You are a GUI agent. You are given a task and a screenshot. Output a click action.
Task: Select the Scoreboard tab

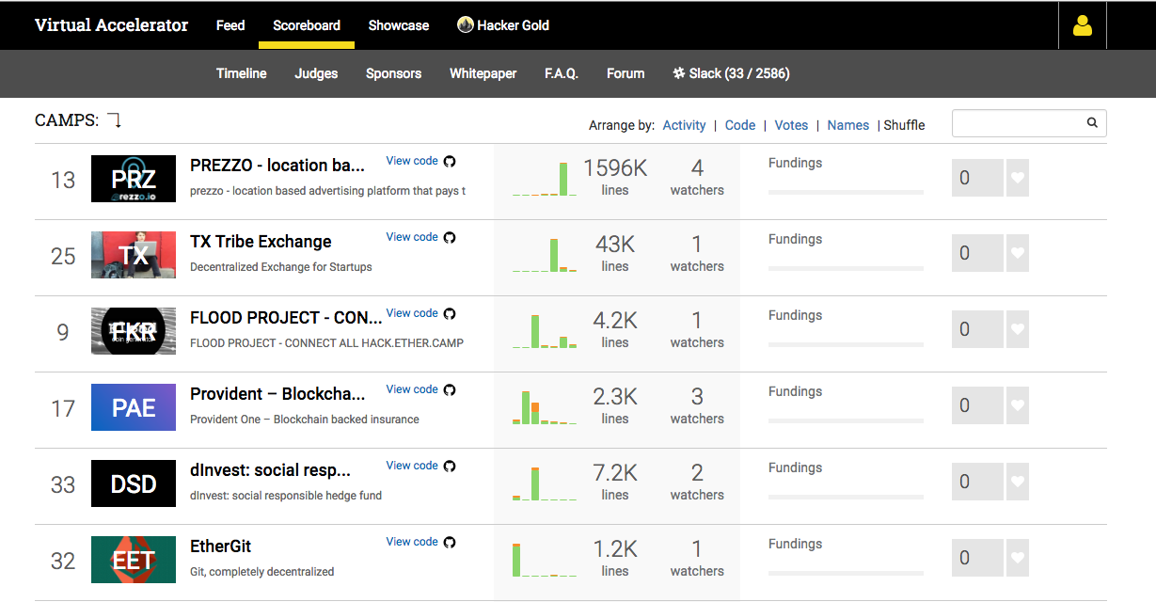point(307,25)
